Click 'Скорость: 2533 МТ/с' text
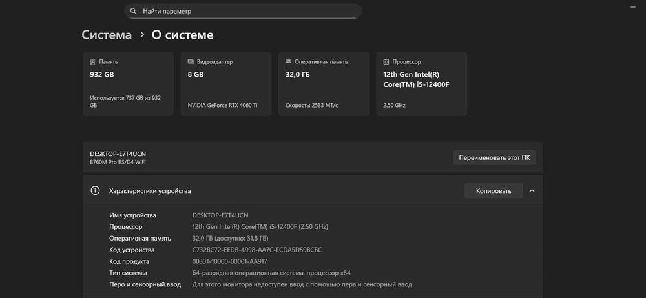 coord(311,105)
